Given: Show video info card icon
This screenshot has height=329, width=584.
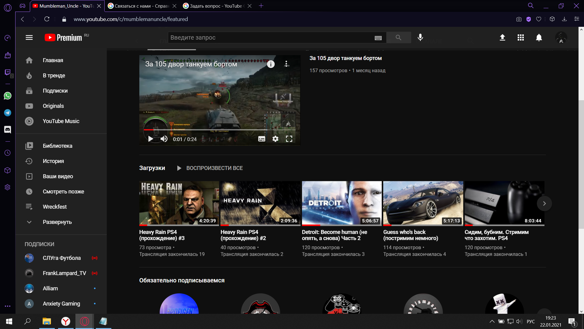Looking at the screenshot, I should point(271,64).
